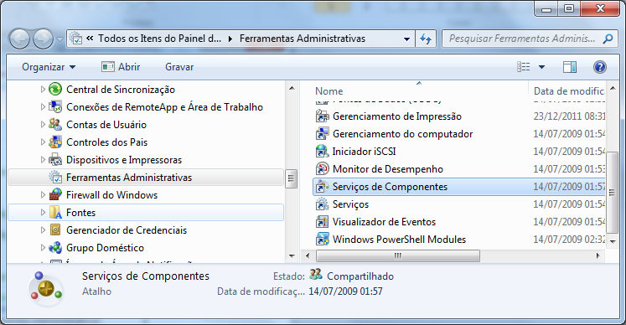Click the Ferramentas Administrativas tree icon
This screenshot has width=626, height=325.
55,178
